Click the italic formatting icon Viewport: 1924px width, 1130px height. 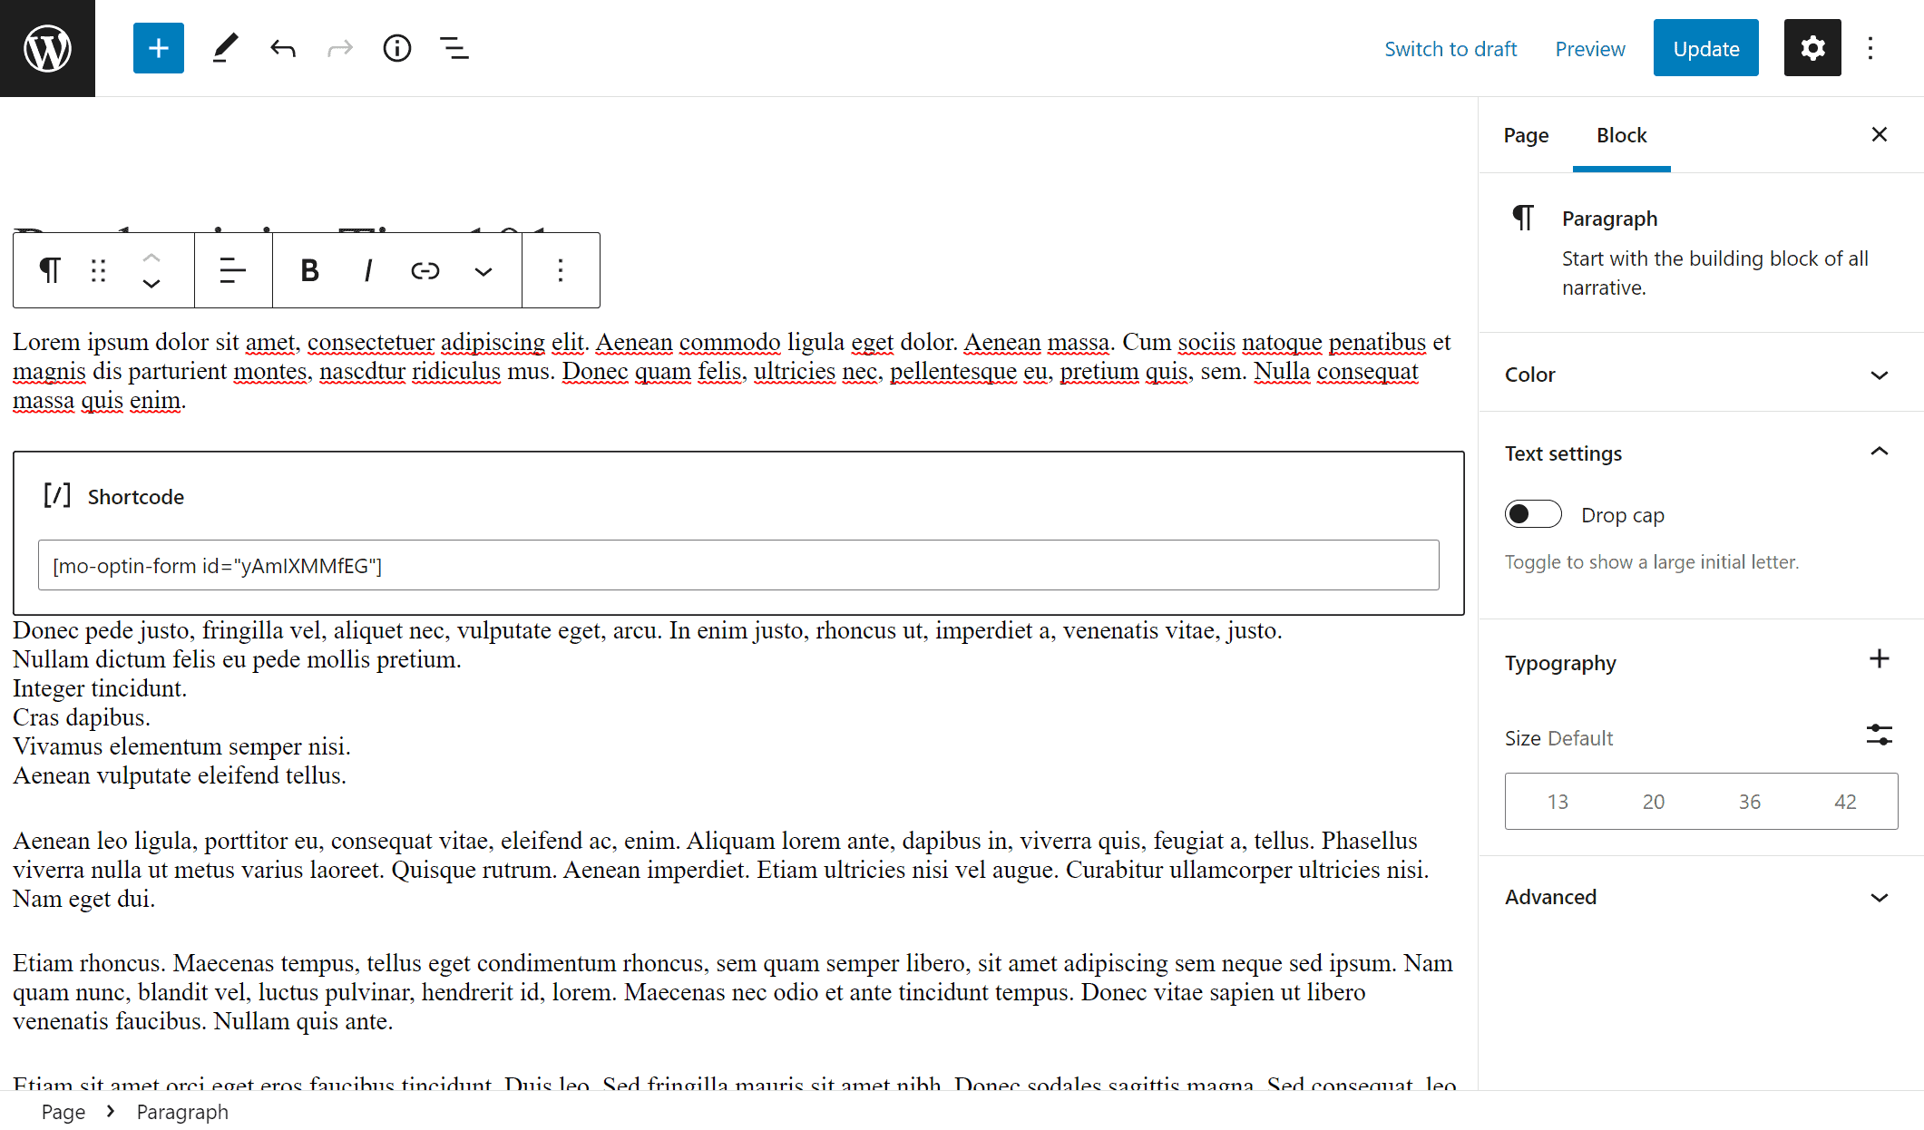click(367, 270)
